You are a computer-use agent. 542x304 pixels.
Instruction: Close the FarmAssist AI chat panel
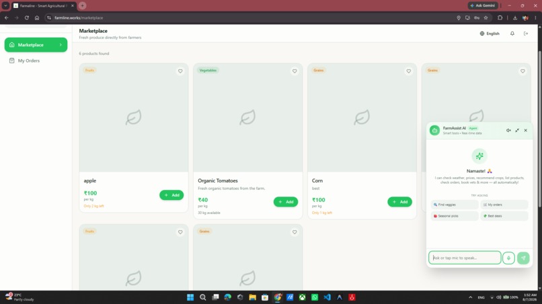tap(526, 130)
